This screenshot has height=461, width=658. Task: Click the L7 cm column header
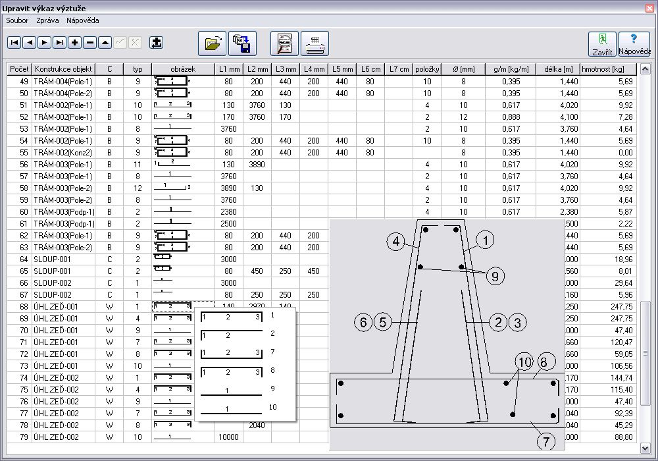tap(399, 69)
